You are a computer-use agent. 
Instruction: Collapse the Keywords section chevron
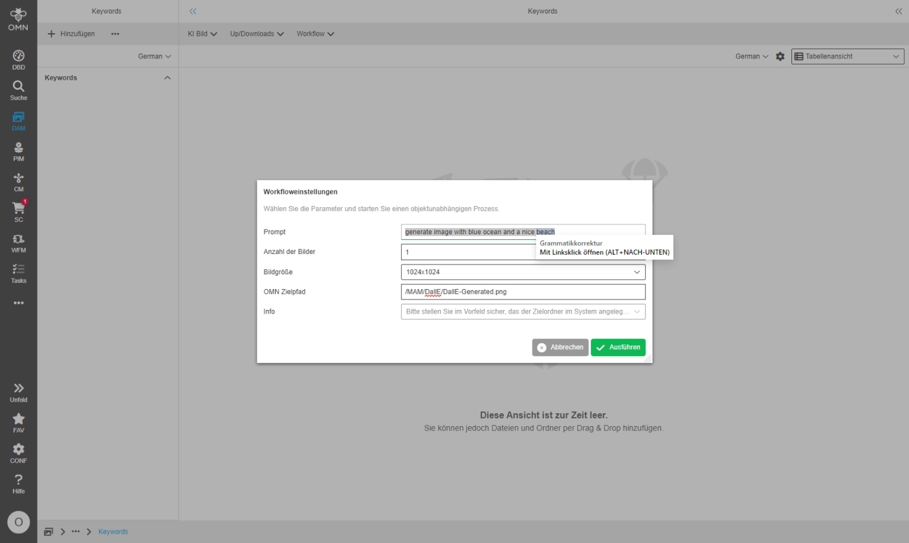167,78
